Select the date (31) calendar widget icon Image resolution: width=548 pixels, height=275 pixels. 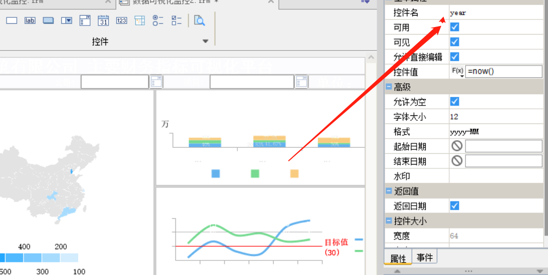(x=103, y=21)
